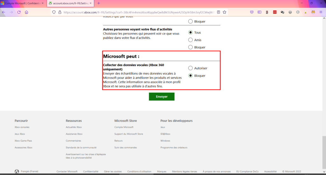The height and width of the screenshot is (175, 326).
Task: Open Accessoires Xbox footer link
Action: [x=24, y=148]
